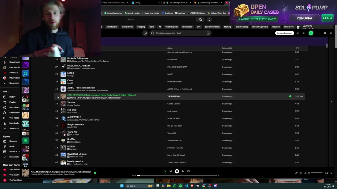Sort the playlist by Date added
Screen dimensions: 337x189
tap(228, 48)
